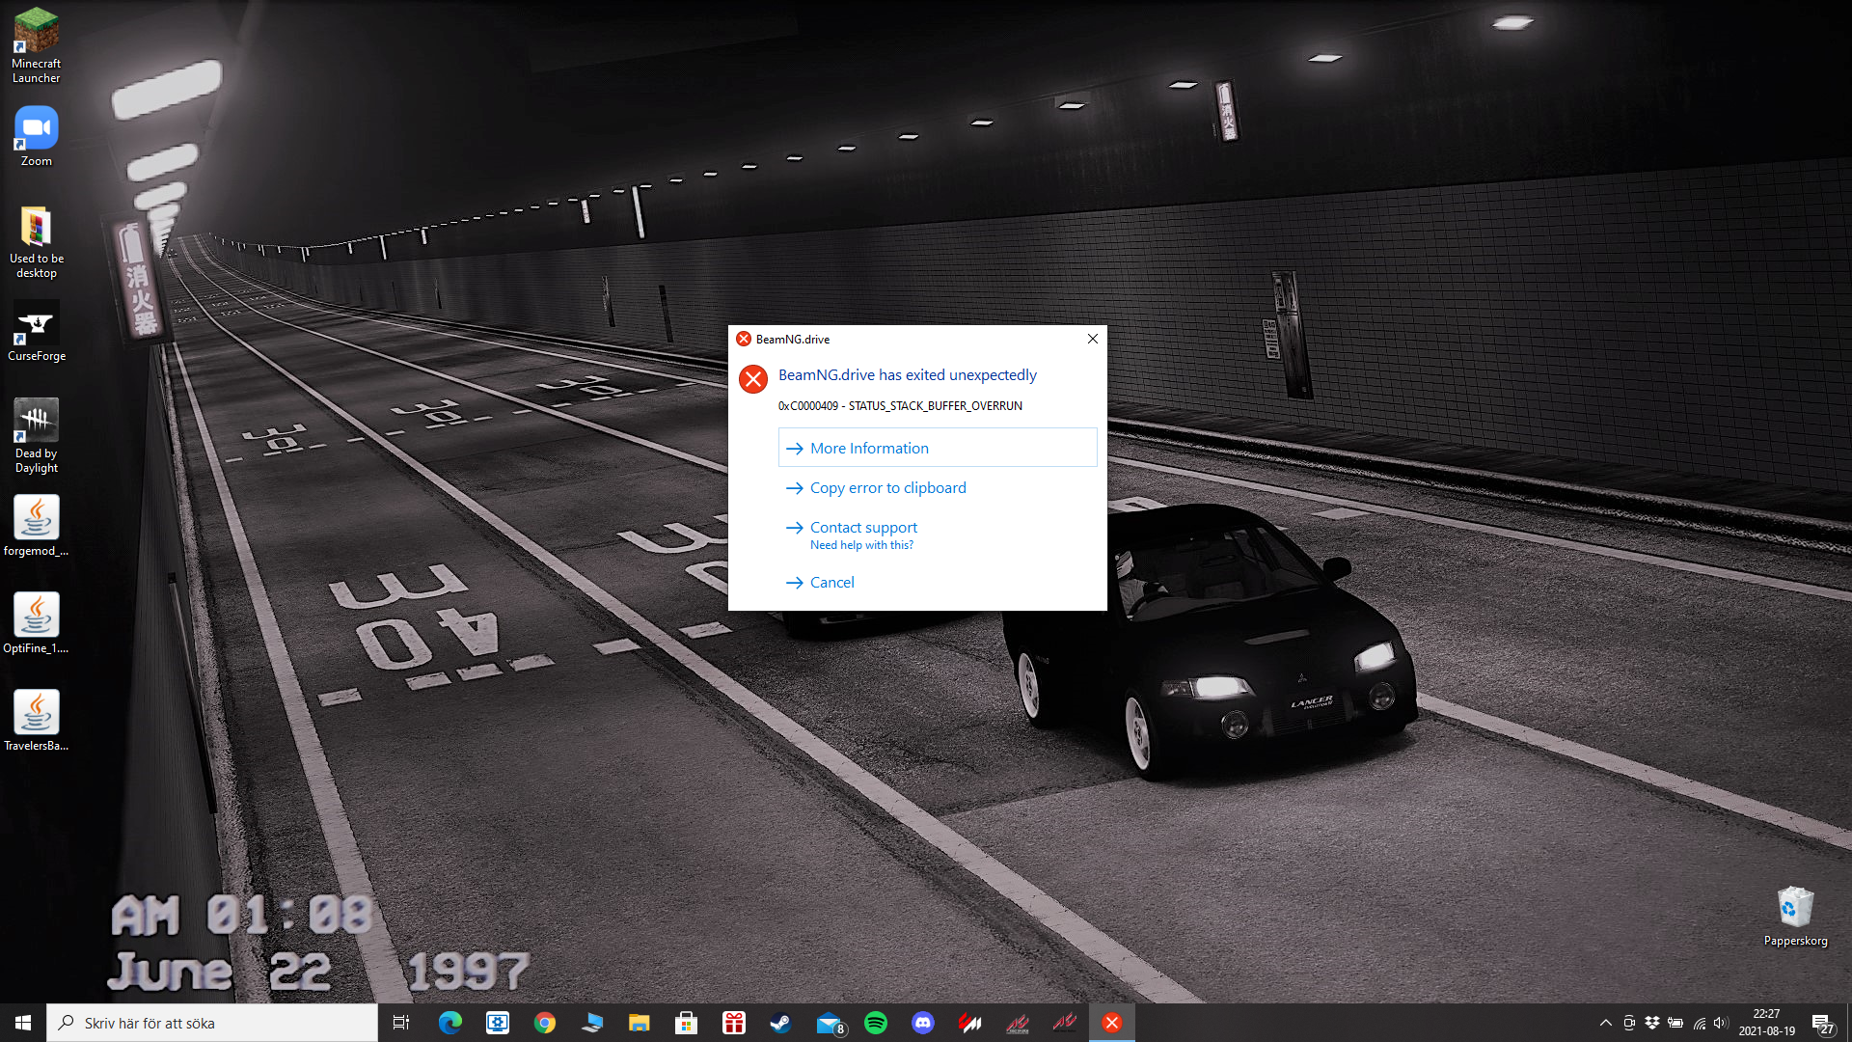Launch Steam from the taskbar
This screenshot has width=1852, height=1042.
(781, 1023)
